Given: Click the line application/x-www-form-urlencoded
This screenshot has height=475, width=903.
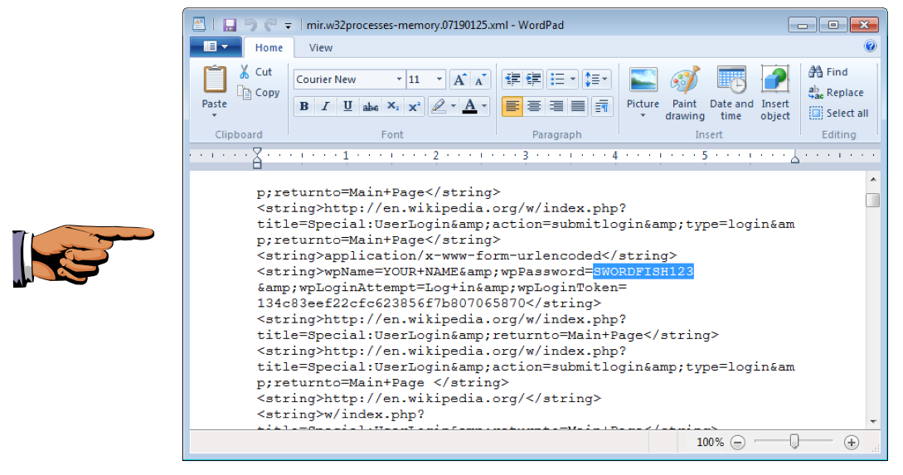Looking at the screenshot, I should coord(467,255).
